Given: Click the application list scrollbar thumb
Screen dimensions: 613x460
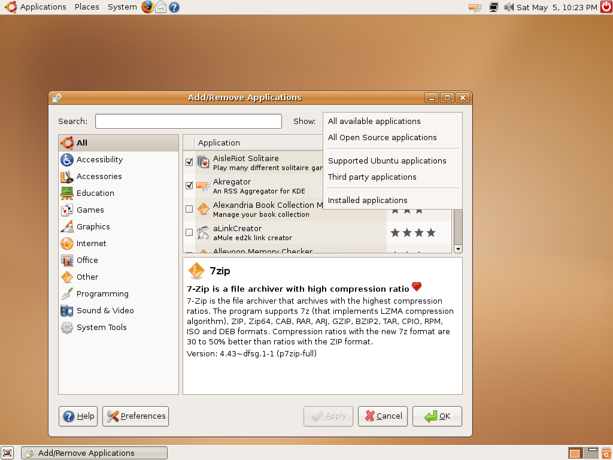Looking at the screenshot, I should click(458, 226).
